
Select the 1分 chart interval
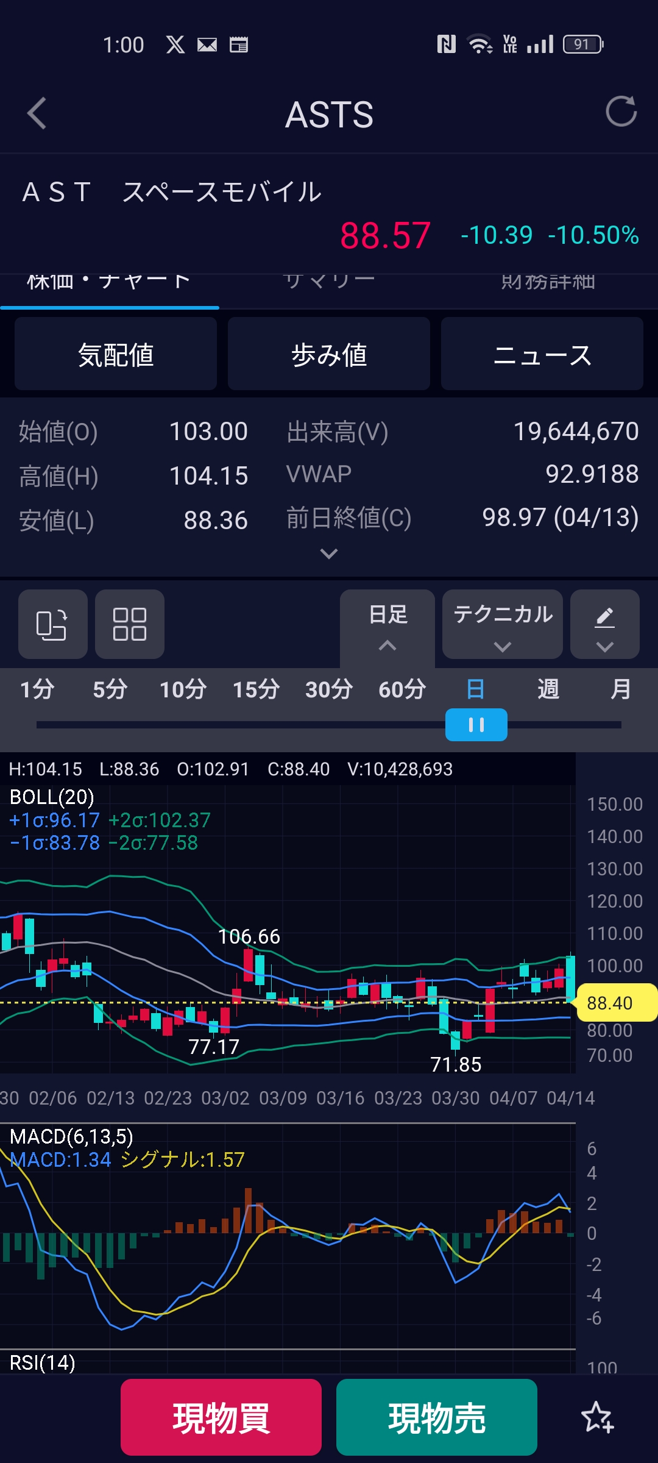coord(37,689)
